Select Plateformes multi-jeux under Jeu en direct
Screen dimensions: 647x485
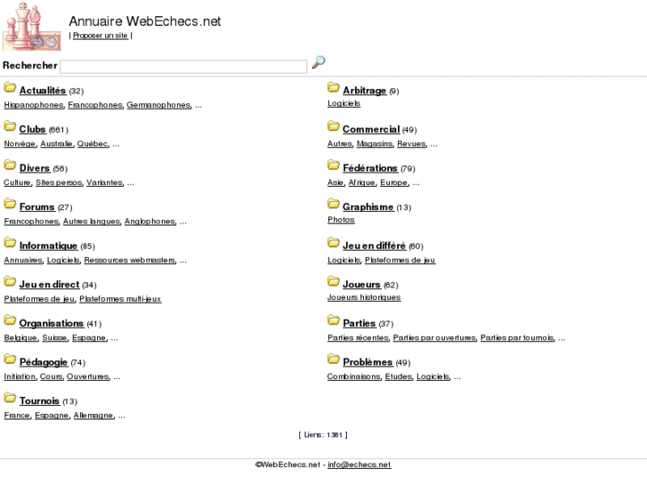tap(120, 299)
